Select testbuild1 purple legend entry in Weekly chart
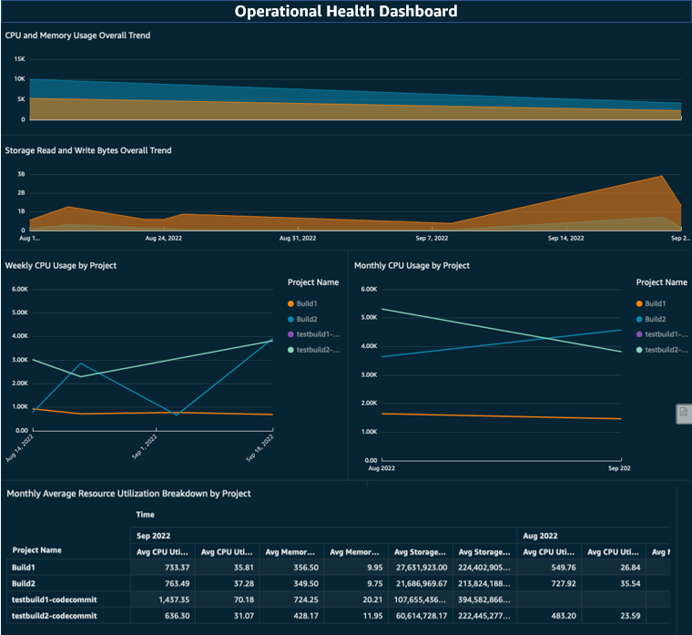This screenshot has width=692, height=635. [313, 334]
